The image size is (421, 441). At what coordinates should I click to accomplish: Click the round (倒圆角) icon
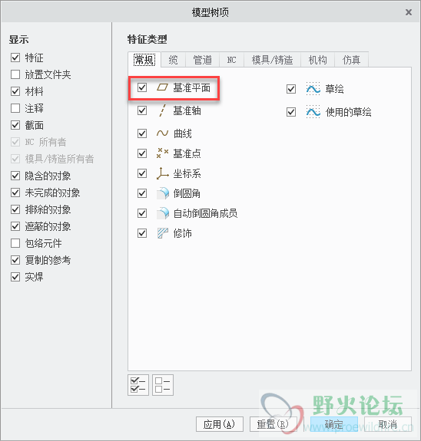[163, 193]
